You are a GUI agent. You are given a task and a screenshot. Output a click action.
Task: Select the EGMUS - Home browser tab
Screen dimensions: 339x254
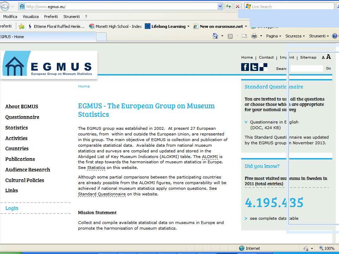48,37
